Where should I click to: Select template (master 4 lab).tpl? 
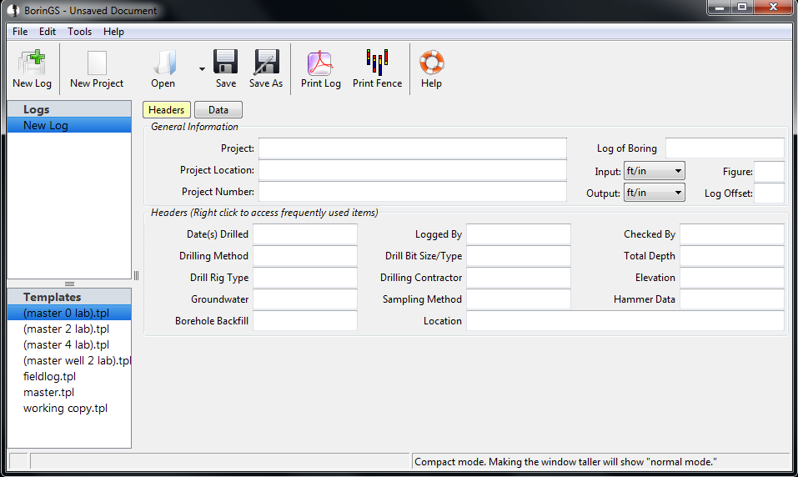tap(69, 344)
